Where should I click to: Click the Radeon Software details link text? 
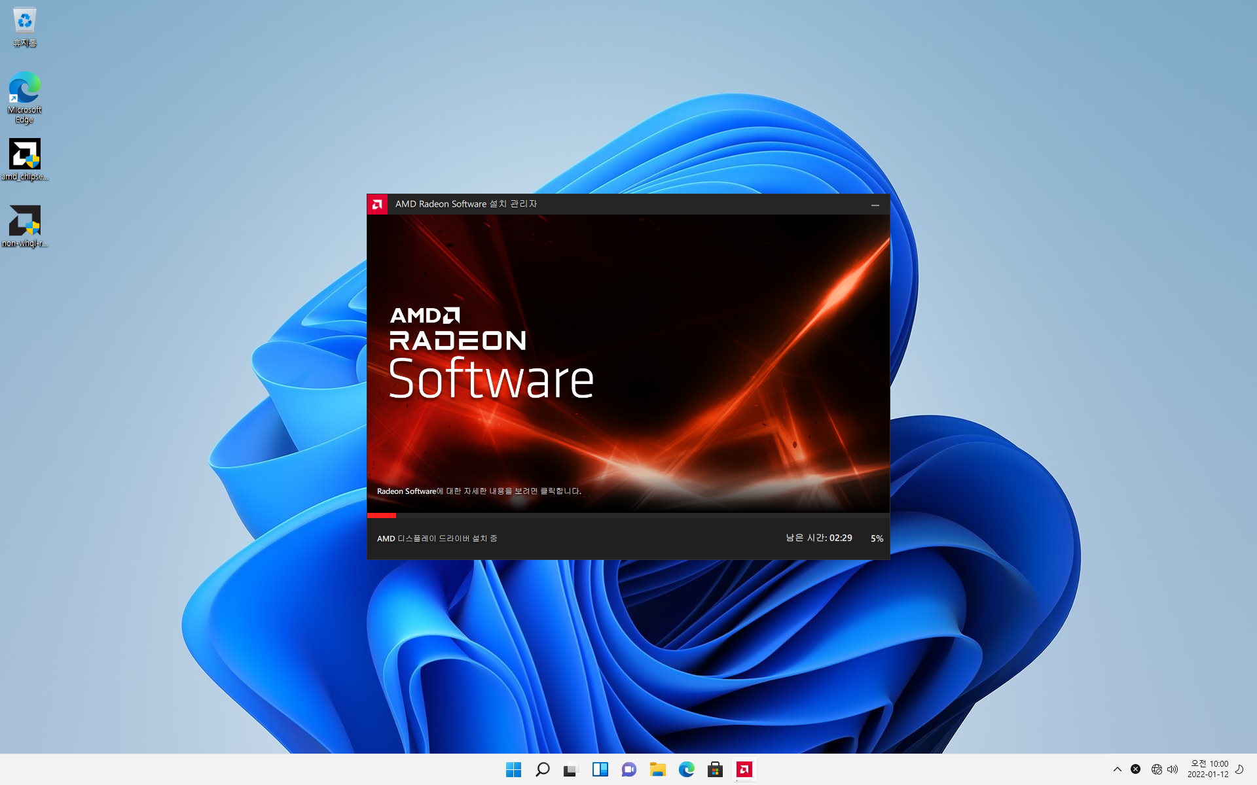pyautogui.click(x=479, y=491)
